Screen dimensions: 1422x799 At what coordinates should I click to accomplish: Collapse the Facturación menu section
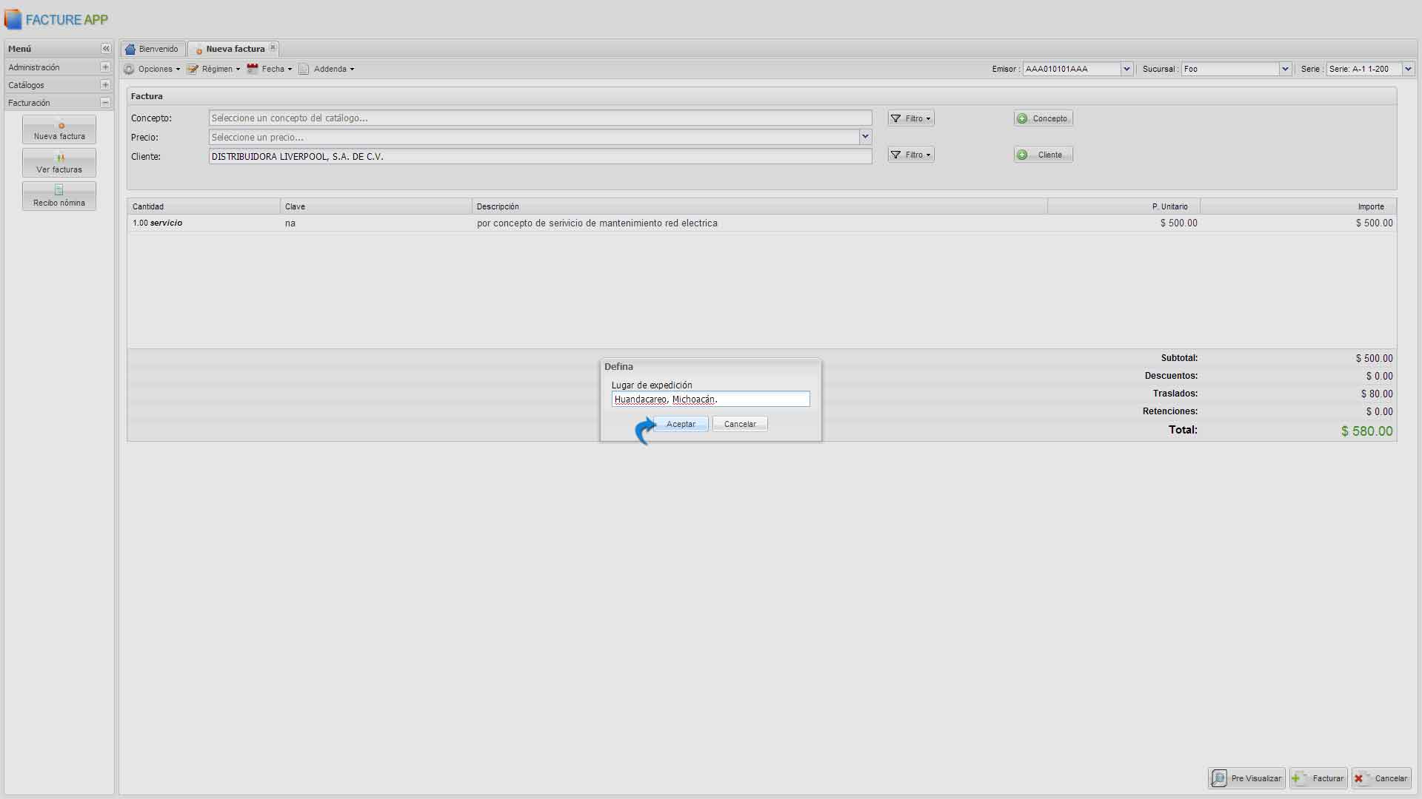click(x=105, y=103)
